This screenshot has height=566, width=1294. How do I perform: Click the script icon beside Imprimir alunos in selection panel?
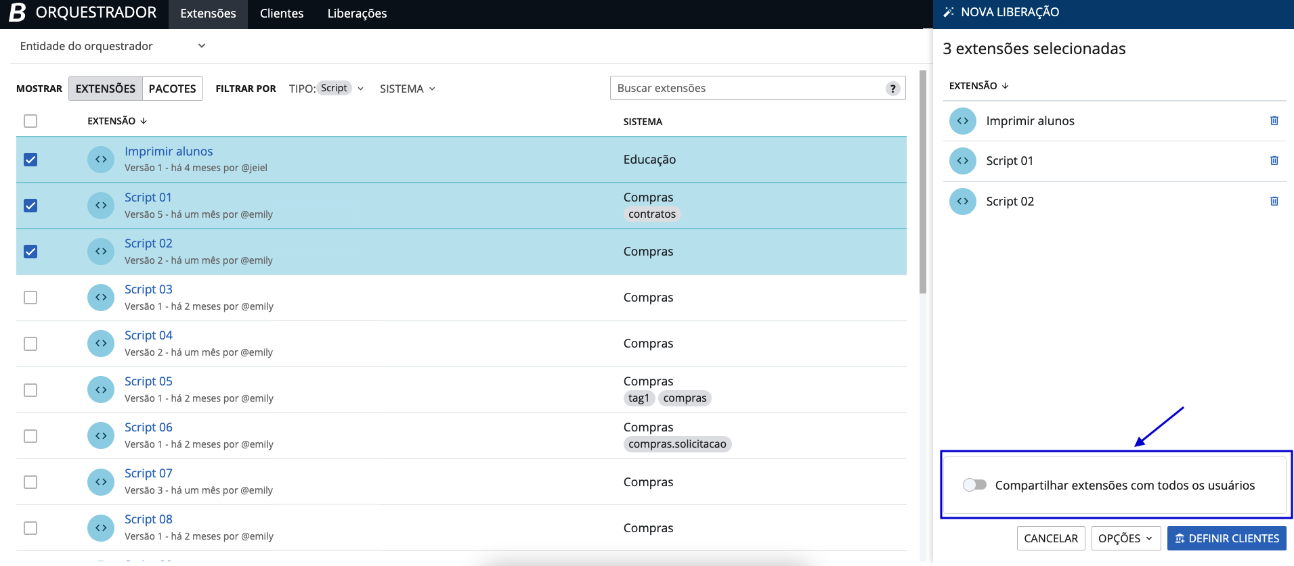pyautogui.click(x=963, y=121)
